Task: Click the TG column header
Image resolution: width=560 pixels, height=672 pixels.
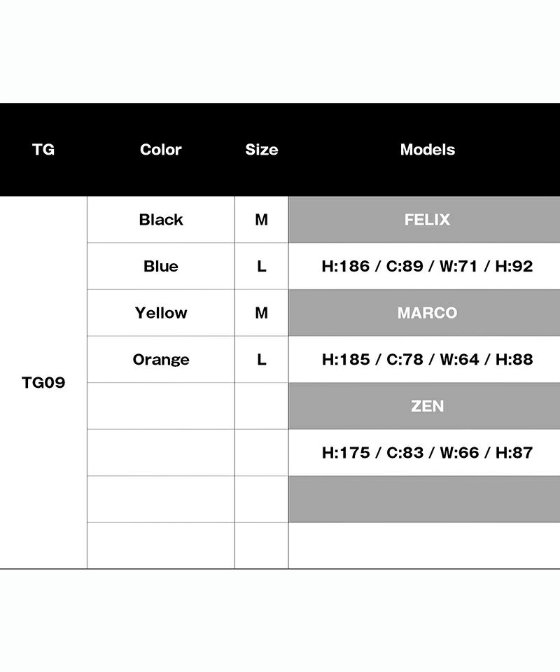Action: [43, 150]
